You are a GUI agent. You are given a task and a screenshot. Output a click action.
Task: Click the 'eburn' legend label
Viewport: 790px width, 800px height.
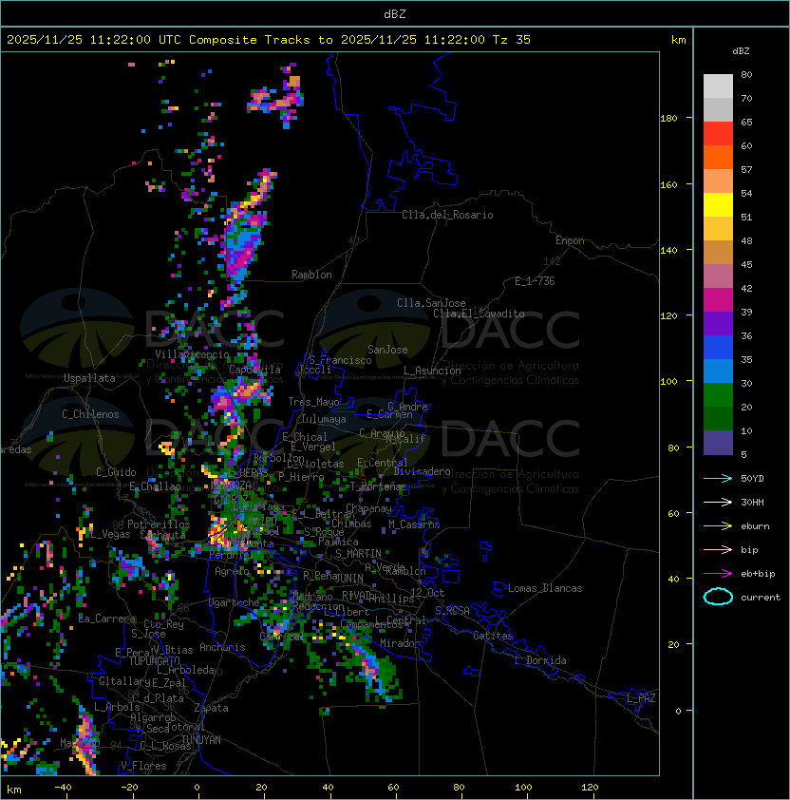coord(755,526)
